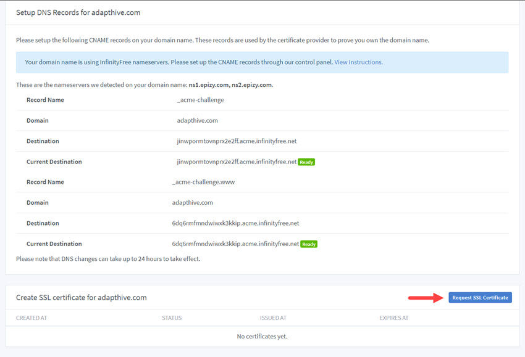Click the blue InfinityFree nameservers notice banner

click(262, 62)
